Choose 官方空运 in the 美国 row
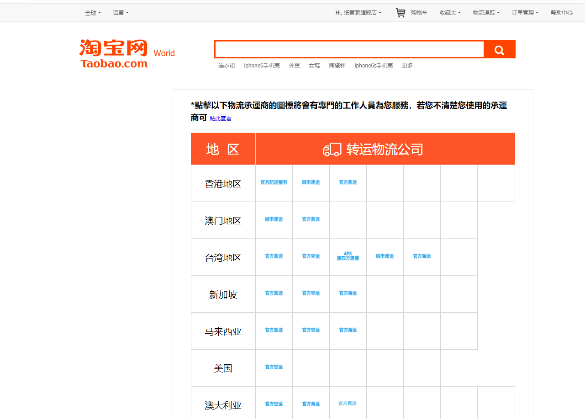The width and height of the screenshot is (585, 419). click(x=274, y=367)
